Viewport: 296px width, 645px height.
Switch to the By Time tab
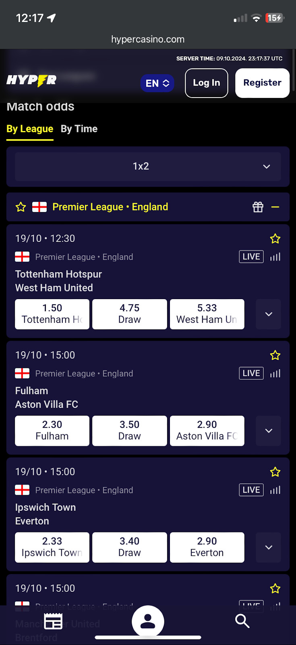click(79, 129)
